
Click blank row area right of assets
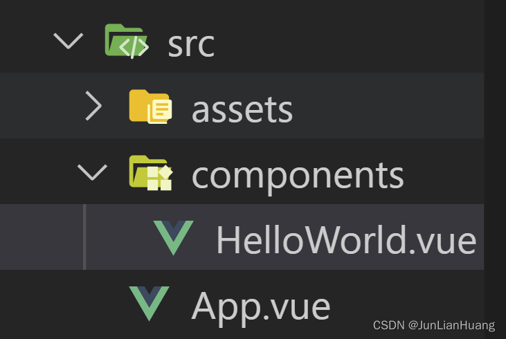[x=388, y=107]
